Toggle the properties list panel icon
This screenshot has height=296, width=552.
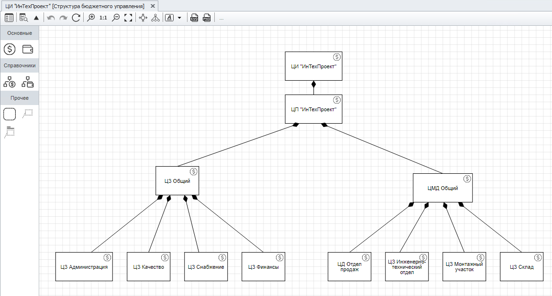tap(9, 18)
